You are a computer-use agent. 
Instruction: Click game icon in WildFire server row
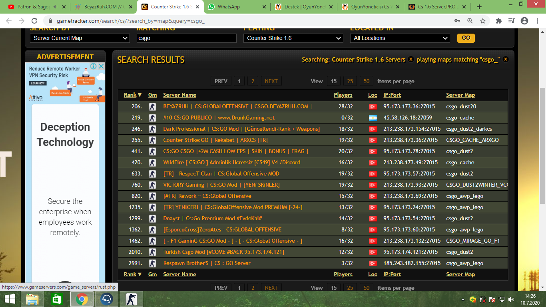click(x=152, y=163)
